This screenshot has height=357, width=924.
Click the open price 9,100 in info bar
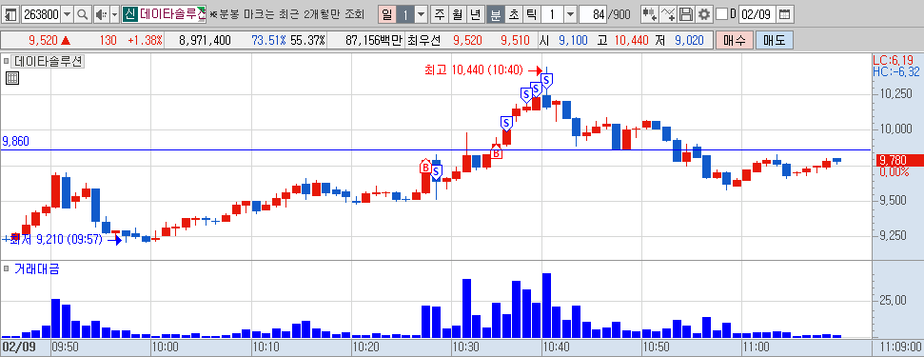(x=574, y=40)
